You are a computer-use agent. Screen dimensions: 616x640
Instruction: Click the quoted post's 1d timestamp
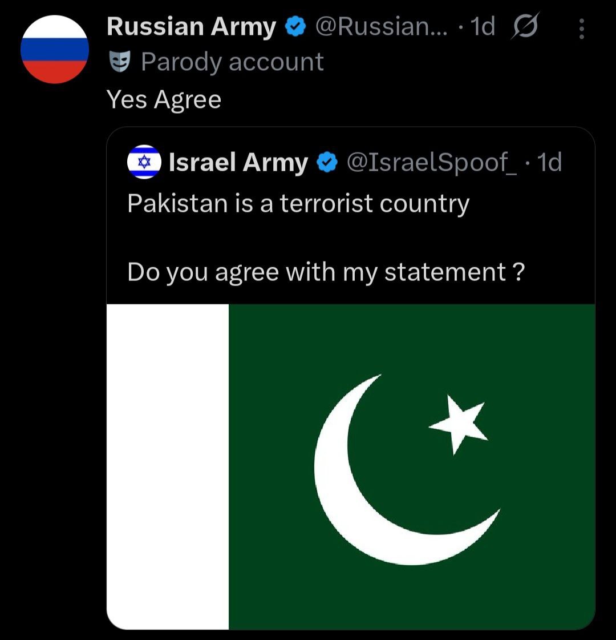[549, 162]
